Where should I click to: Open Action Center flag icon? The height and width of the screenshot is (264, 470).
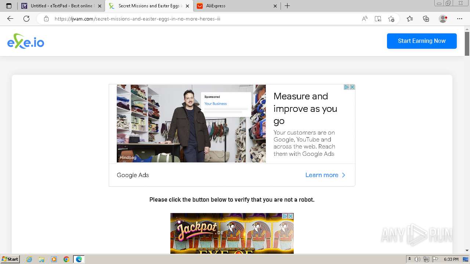click(x=435, y=259)
